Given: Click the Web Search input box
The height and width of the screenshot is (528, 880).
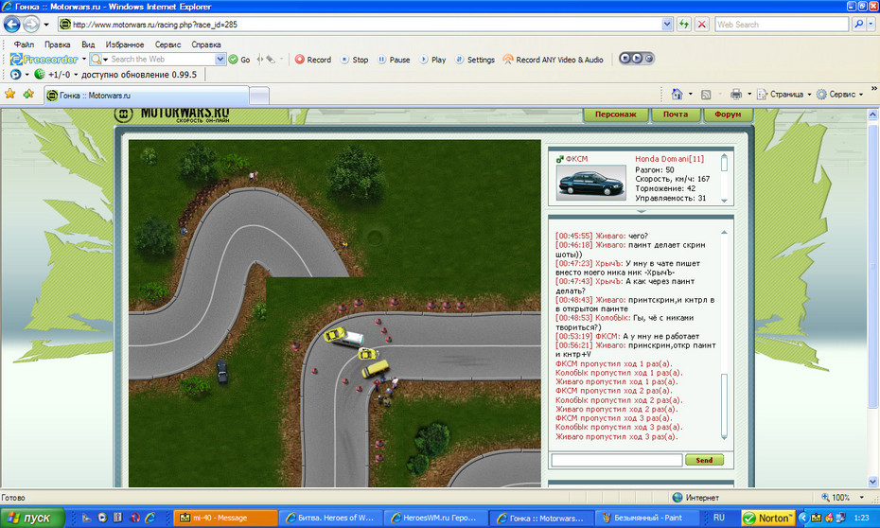Looking at the screenshot, I should (782, 25).
